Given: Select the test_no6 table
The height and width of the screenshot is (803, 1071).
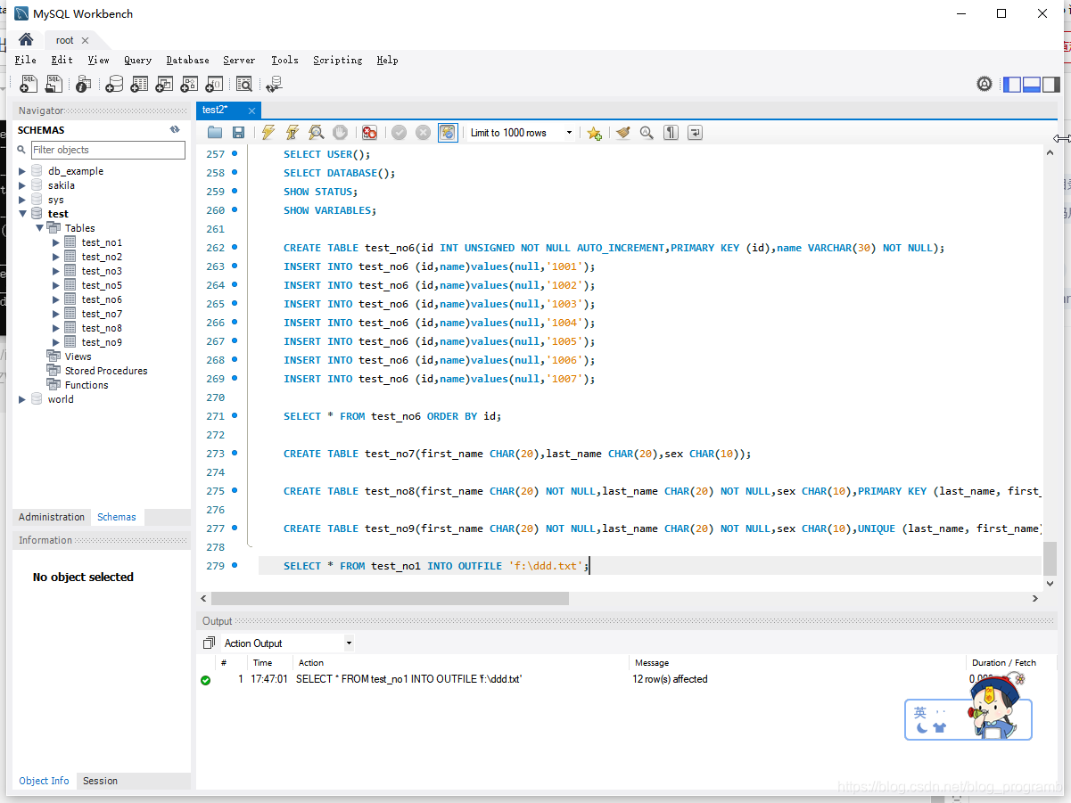Looking at the screenshot, I should 102,299.
